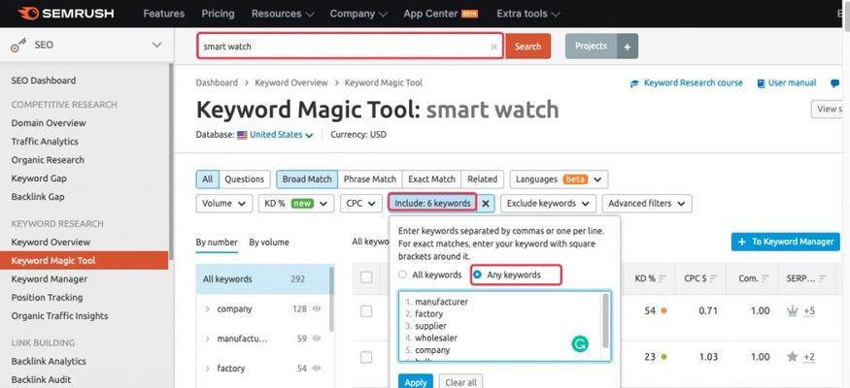Viewport: 850px width, 388px height.
Task: Open the Features page
Action: pyautogui.click(x=164, y=14)
